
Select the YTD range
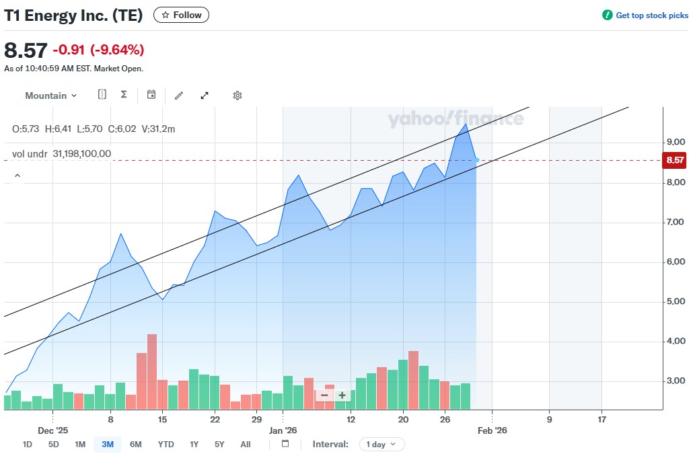pos(166,444)
